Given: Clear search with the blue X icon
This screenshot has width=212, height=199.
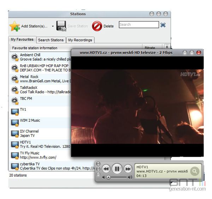Looking at the screenshot, I should point(163,25).
